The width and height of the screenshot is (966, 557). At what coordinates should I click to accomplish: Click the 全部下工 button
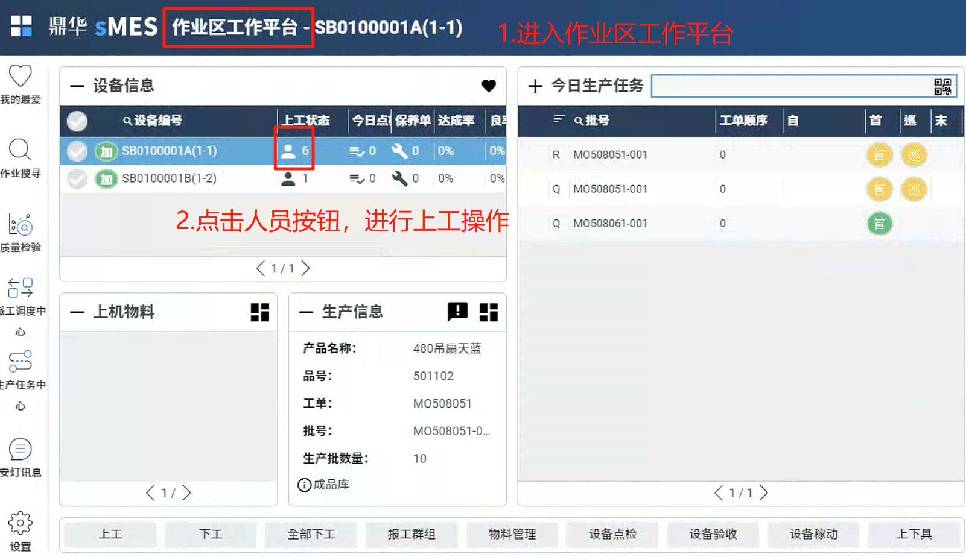(311, 534)
